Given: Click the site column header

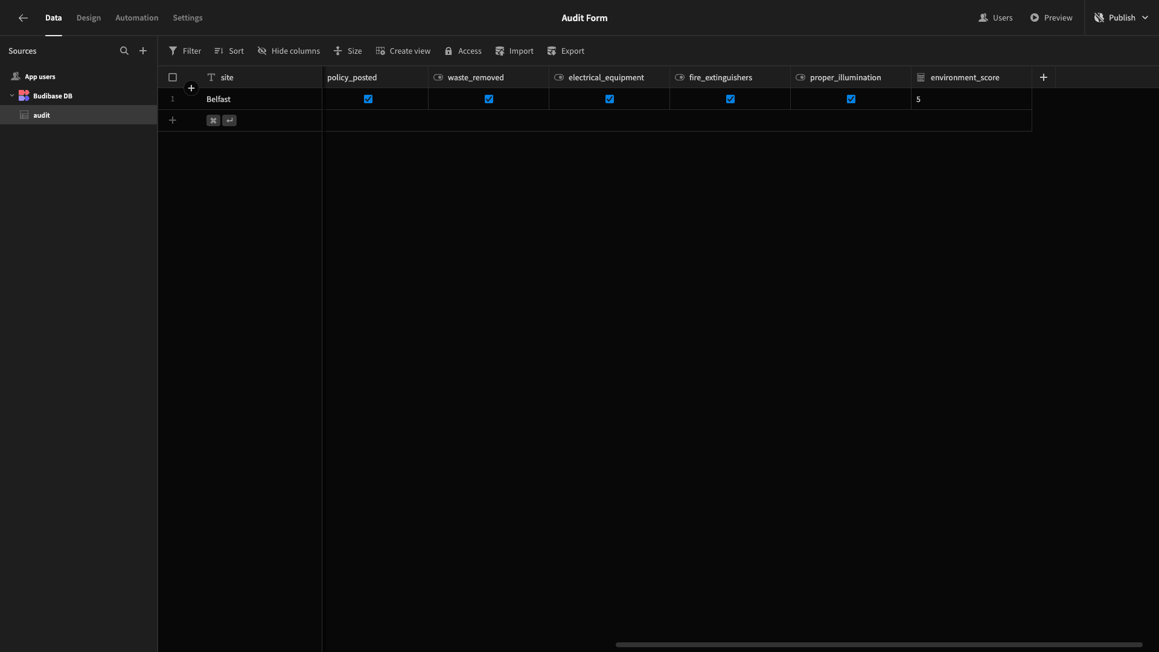Looking at the screenshot, I should [x=262, y=77].
